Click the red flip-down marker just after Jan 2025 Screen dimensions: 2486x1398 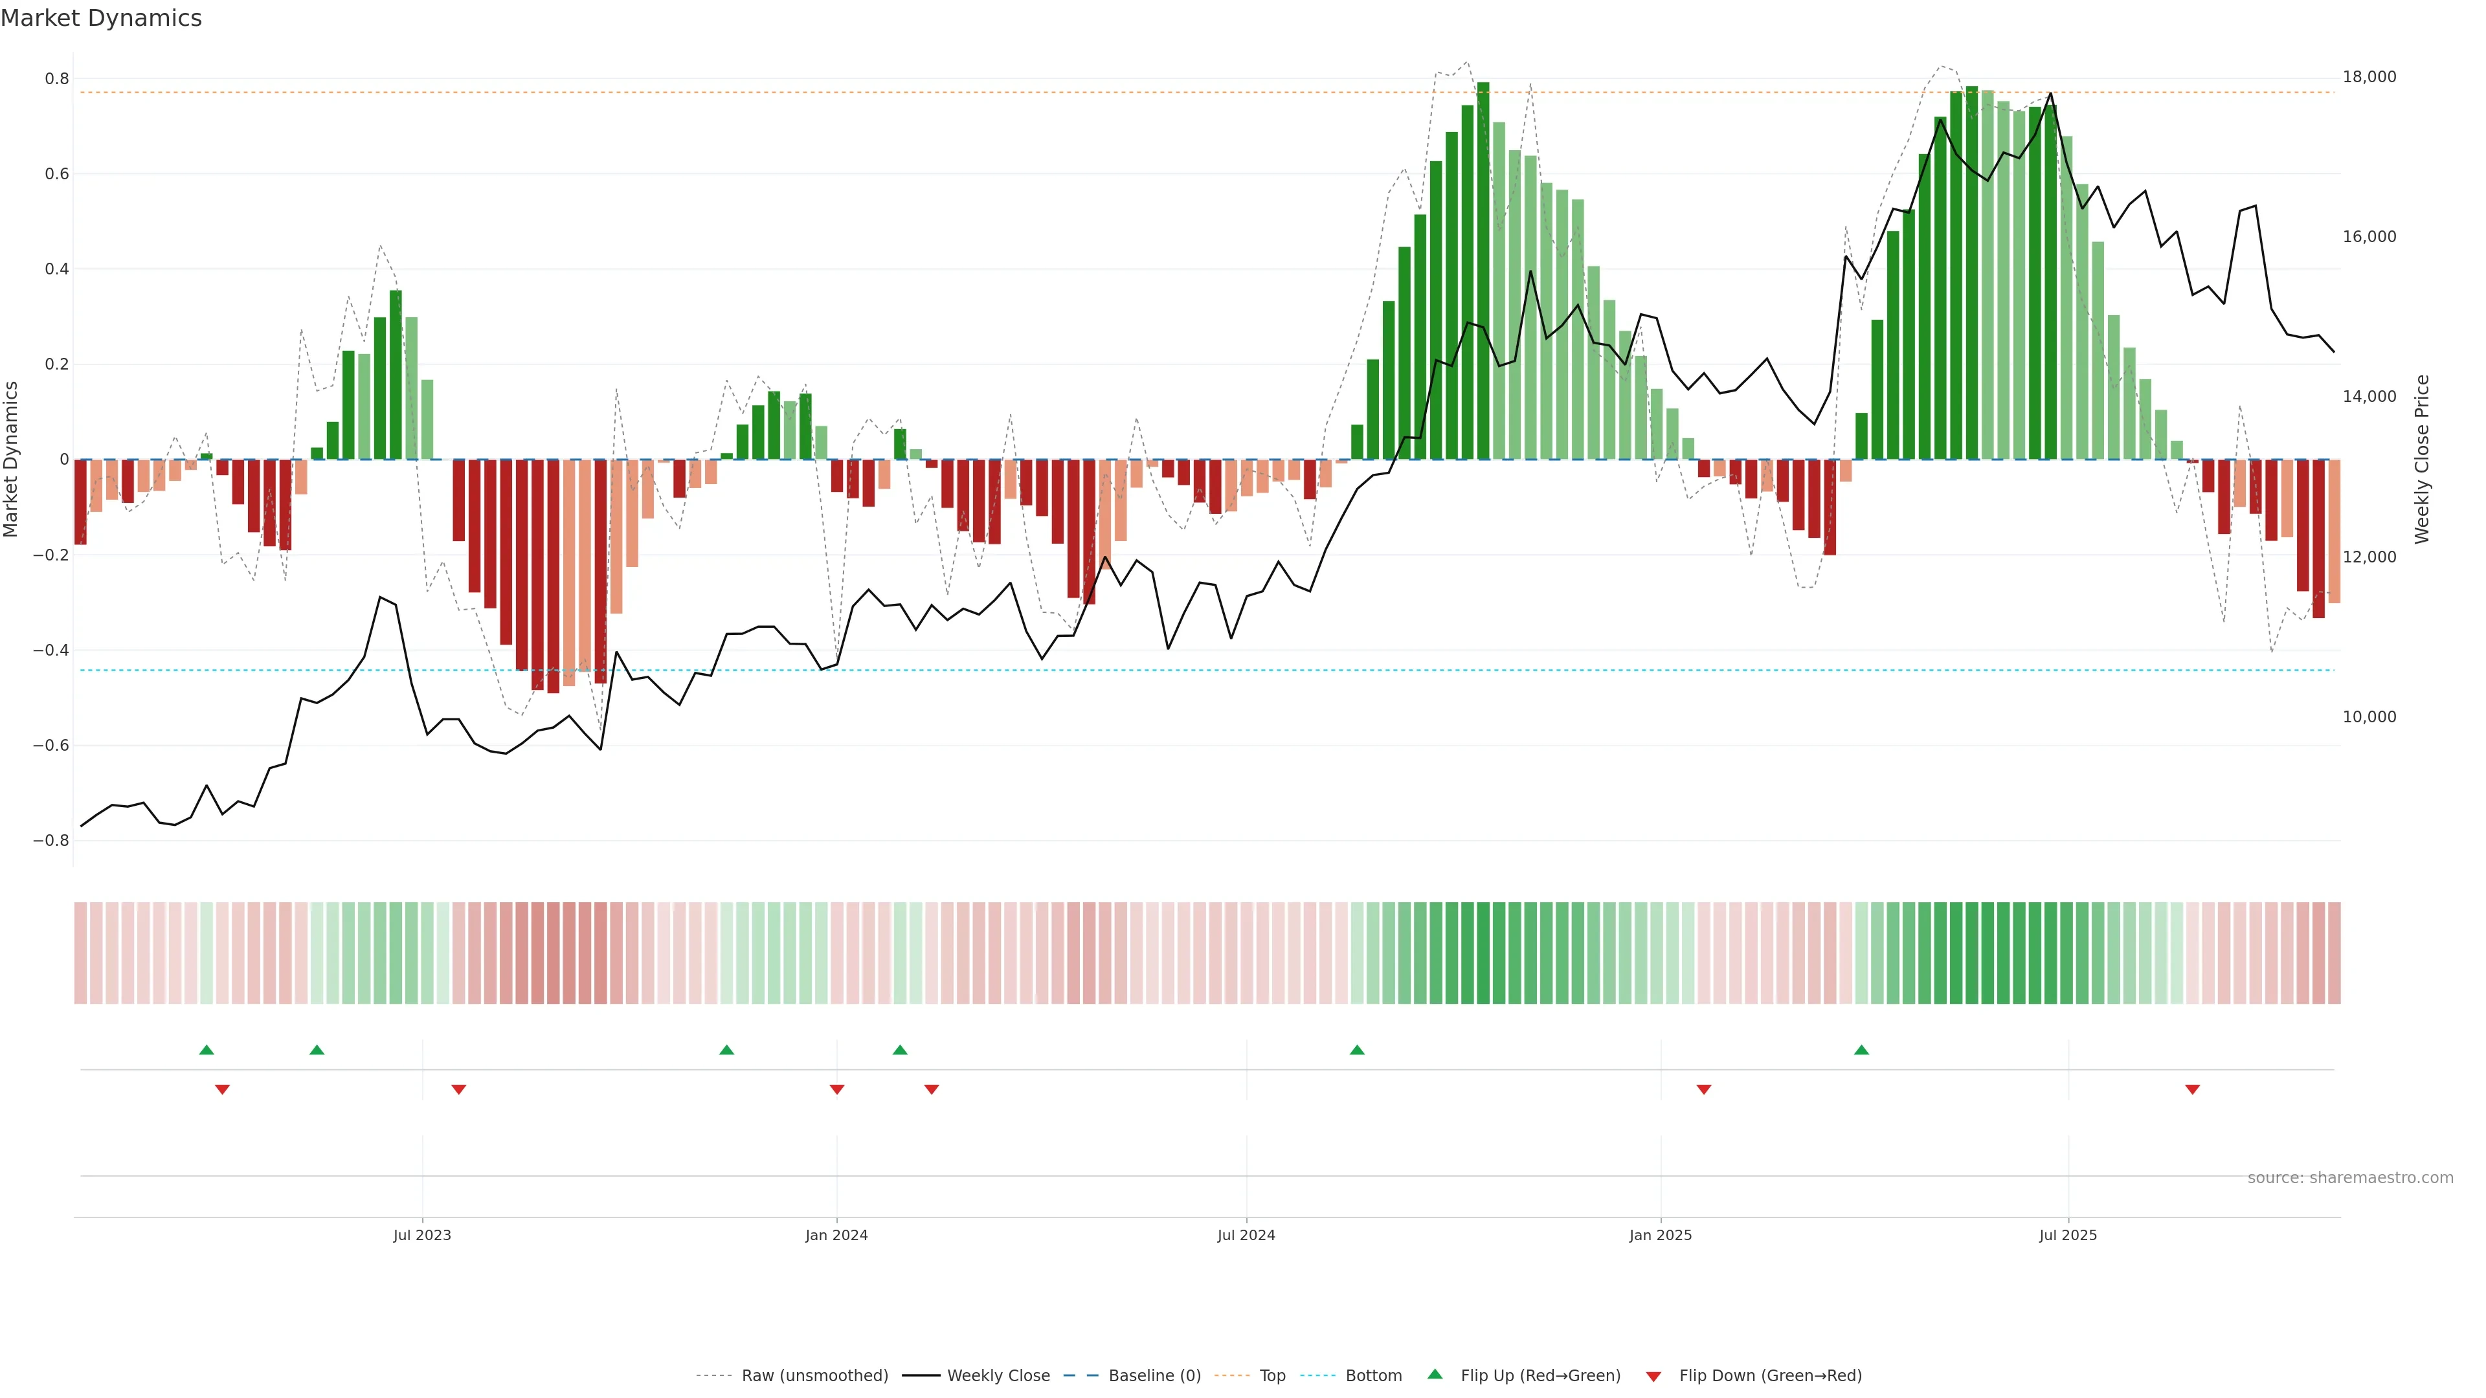click(1705, 1089)
